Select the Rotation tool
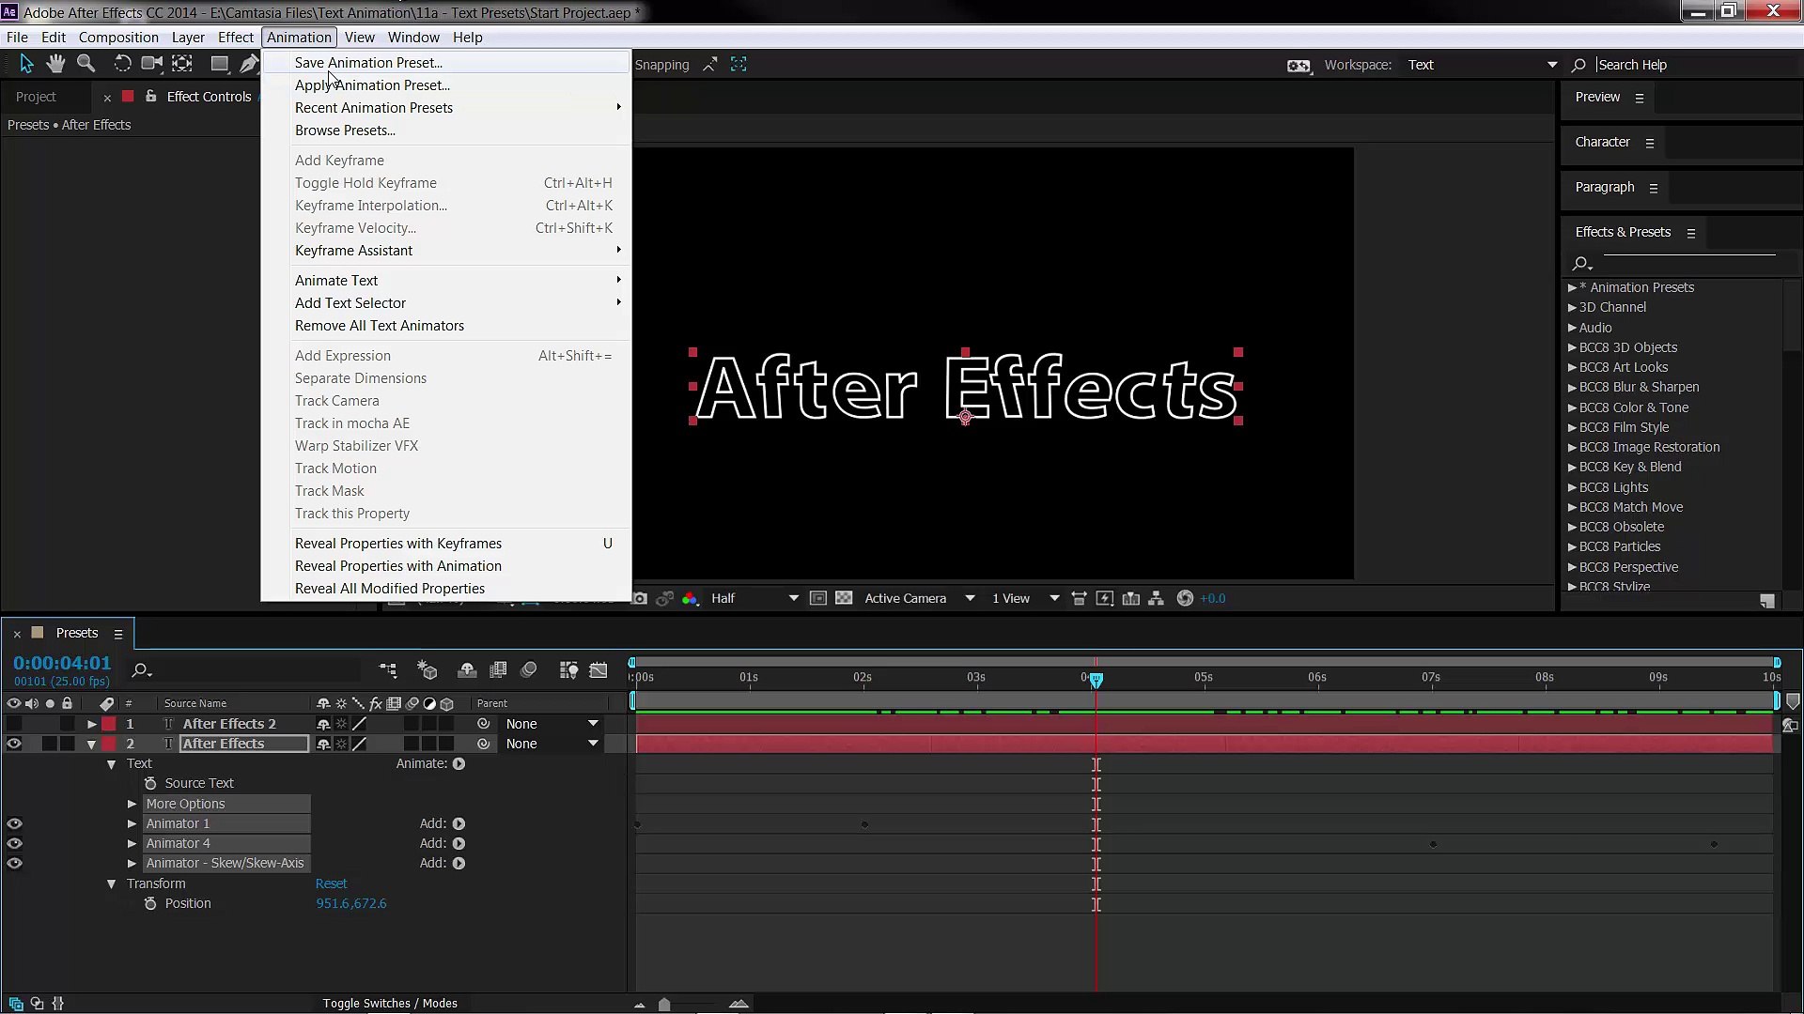Image resolution: width=1804 pixels, height=1014 pixels. 122,64
